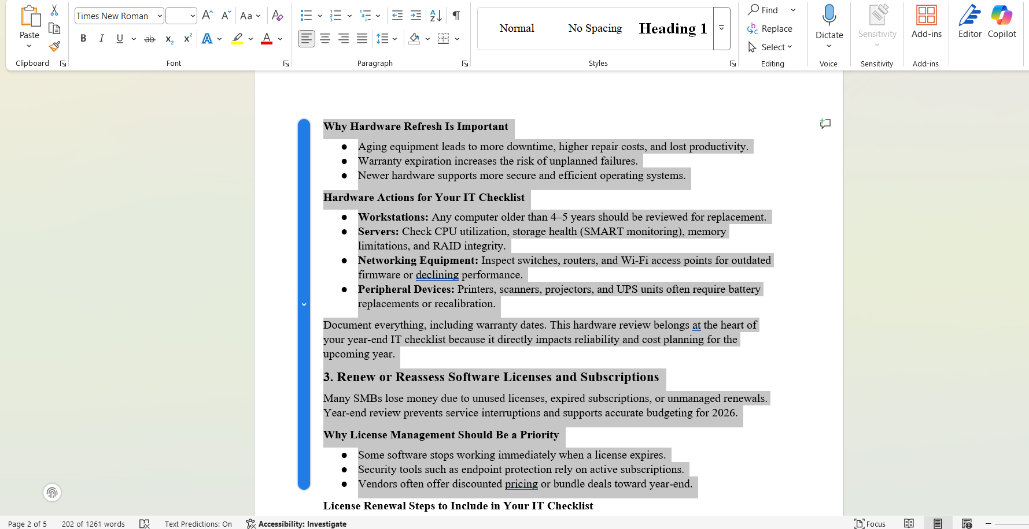Screen dimensions: 1029x529
Task: Apply the red font color swatch
Action: point(266,39)
